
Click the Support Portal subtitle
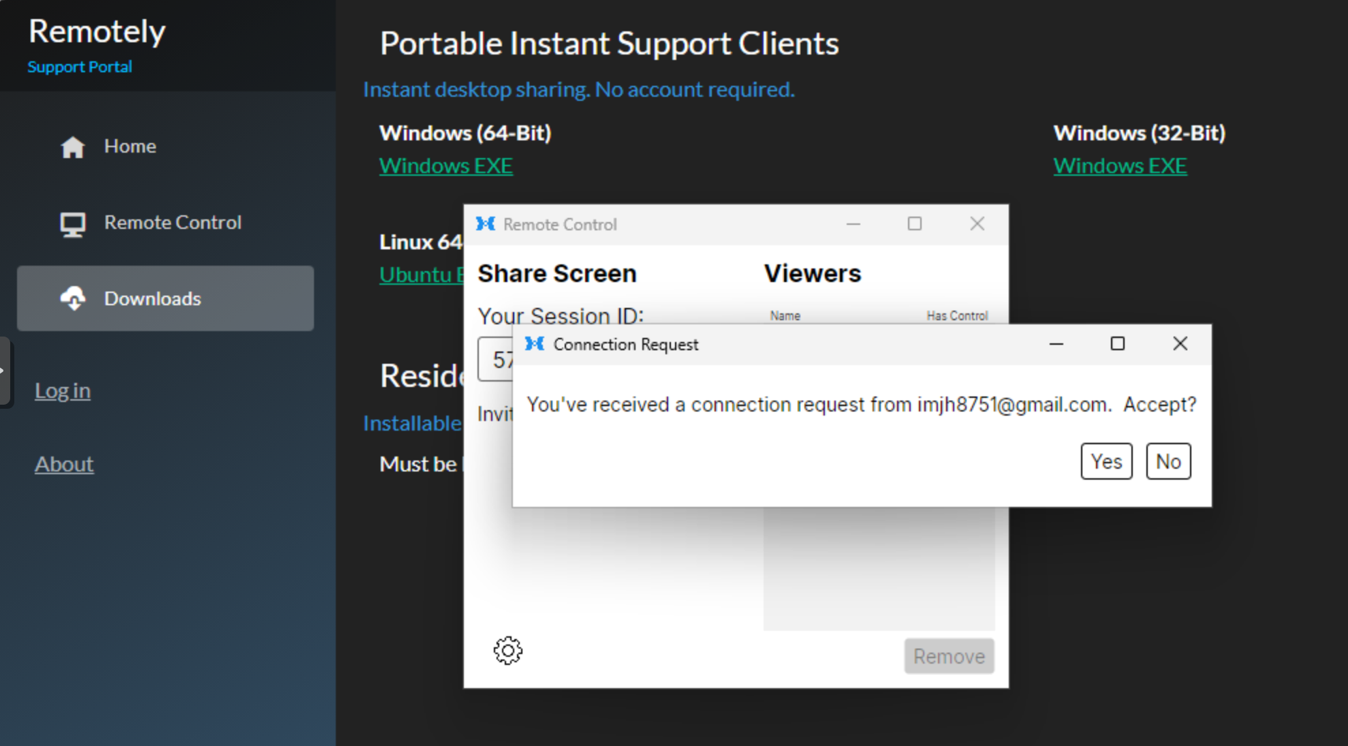tap(80, 67)
